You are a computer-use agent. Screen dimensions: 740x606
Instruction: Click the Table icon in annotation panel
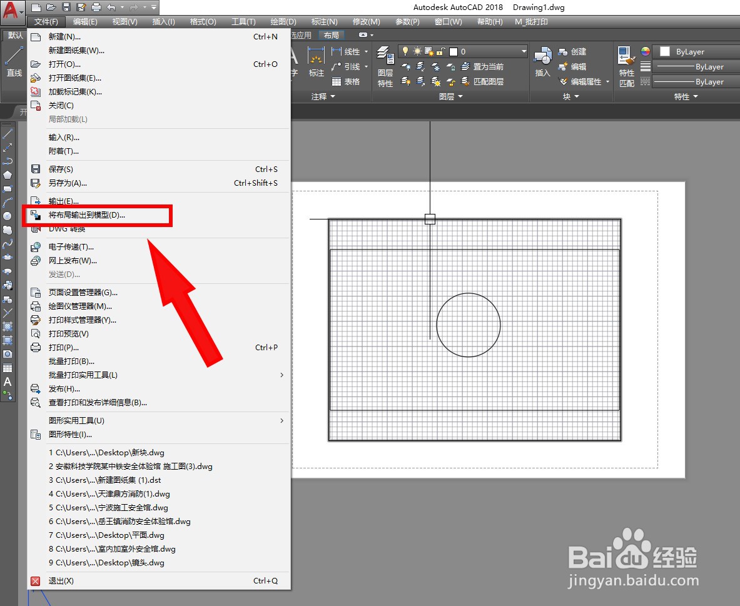click(337, 82)
